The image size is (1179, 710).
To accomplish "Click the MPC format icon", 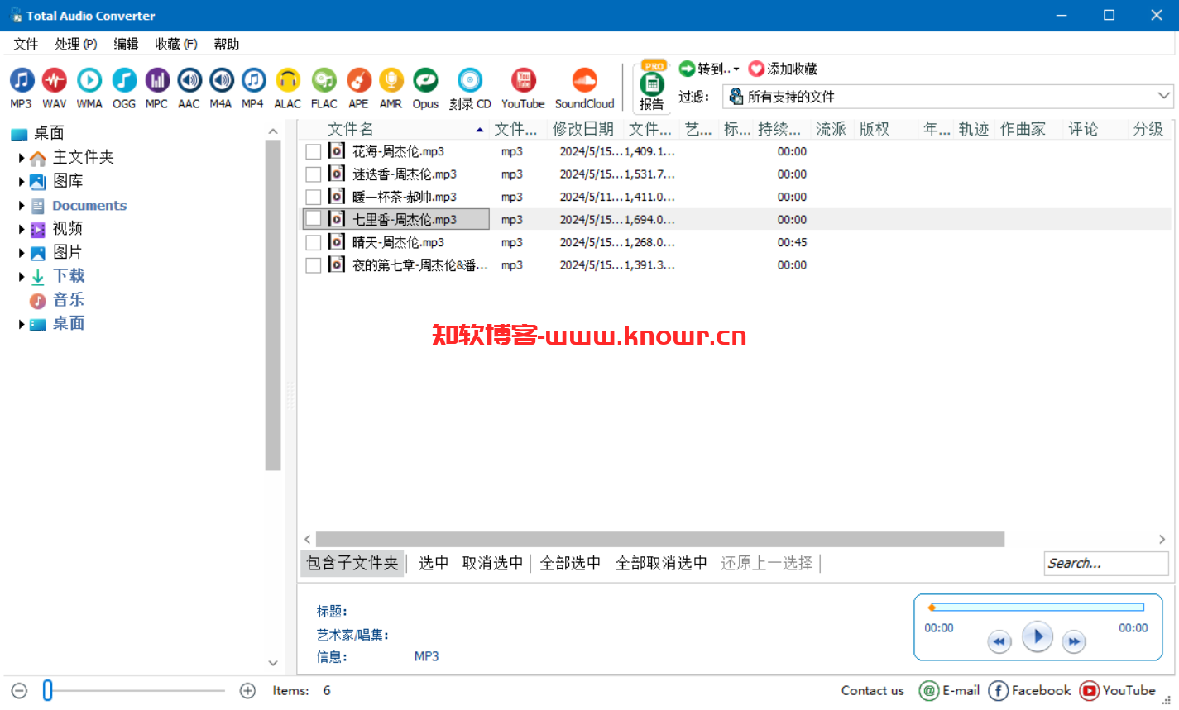I will (157, 80).
